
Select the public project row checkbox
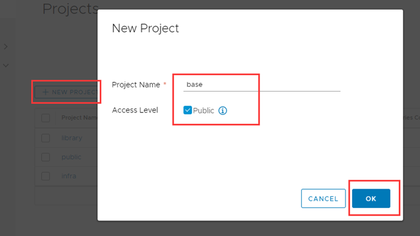click(x=46, y=157)
